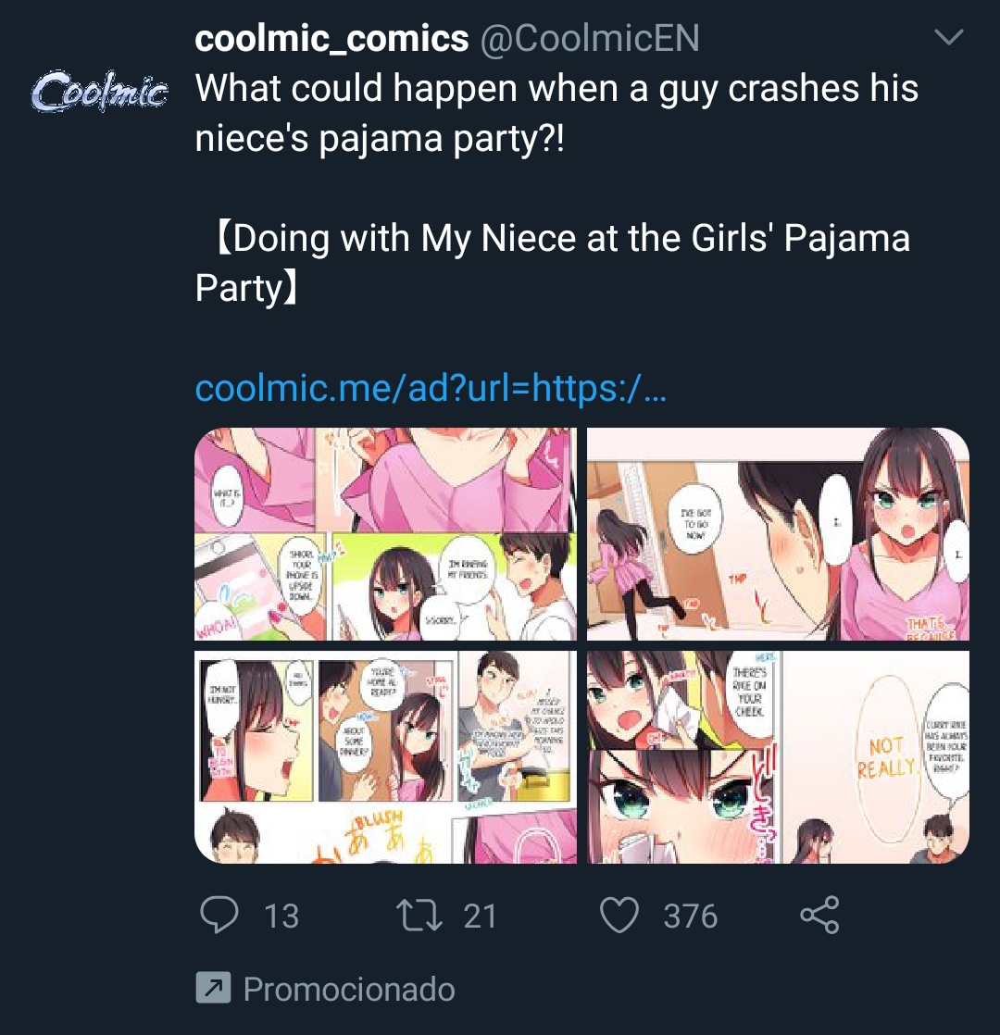The width and height of the screenshot is (1000, 1035).
Task: Open the thumbnail showing the wooden door
Action: coord(778,534)
